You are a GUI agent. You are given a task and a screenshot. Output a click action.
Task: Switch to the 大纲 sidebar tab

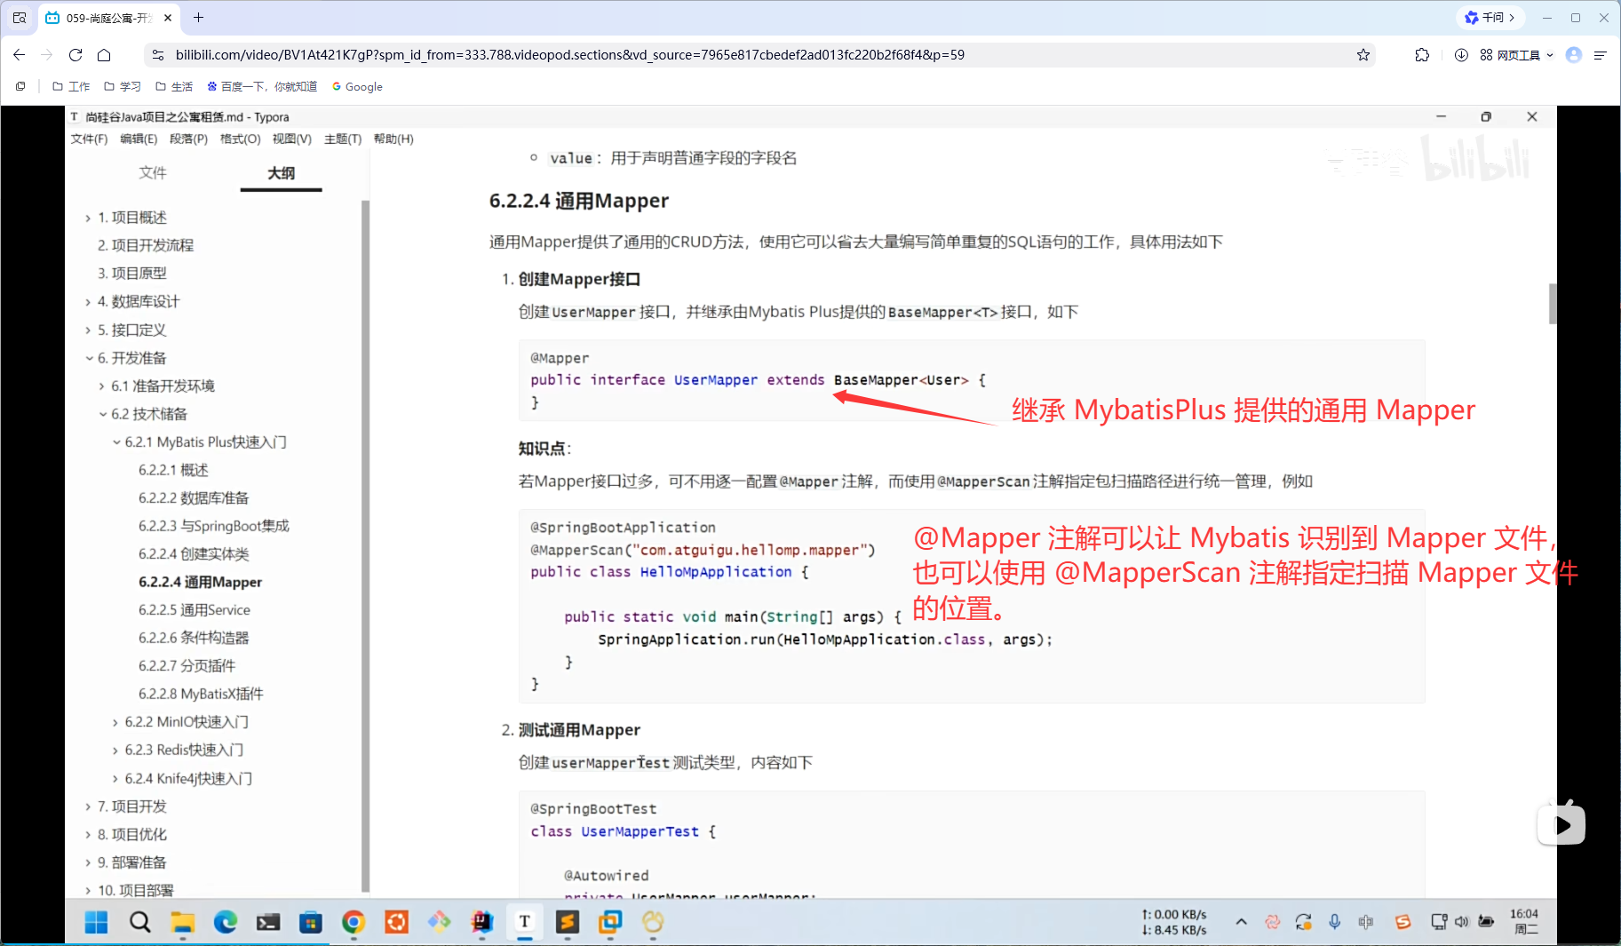click(281, 173)
